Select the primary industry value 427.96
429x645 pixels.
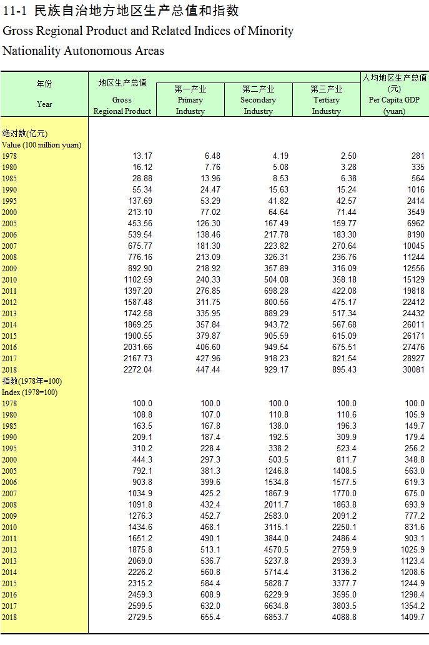pyautogui.click(x=208, y=358)
